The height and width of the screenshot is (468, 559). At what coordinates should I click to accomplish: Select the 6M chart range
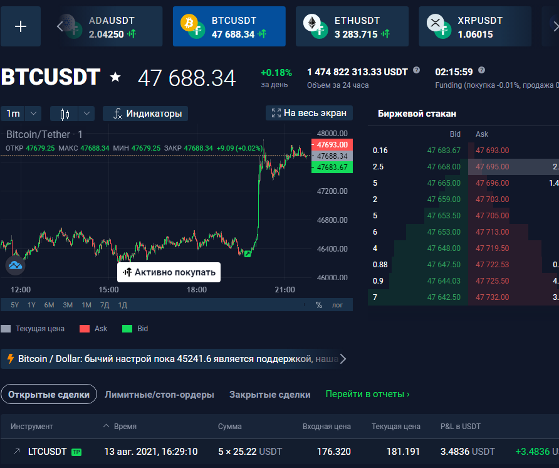pos(50,305)
